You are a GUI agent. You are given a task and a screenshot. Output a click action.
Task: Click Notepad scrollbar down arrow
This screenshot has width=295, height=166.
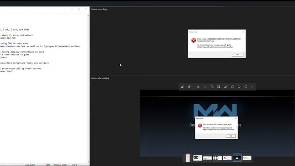click(x=88, y=161)
